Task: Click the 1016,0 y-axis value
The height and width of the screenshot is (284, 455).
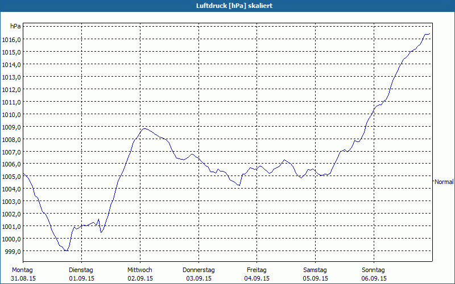Action: click(x=11, y=40)
